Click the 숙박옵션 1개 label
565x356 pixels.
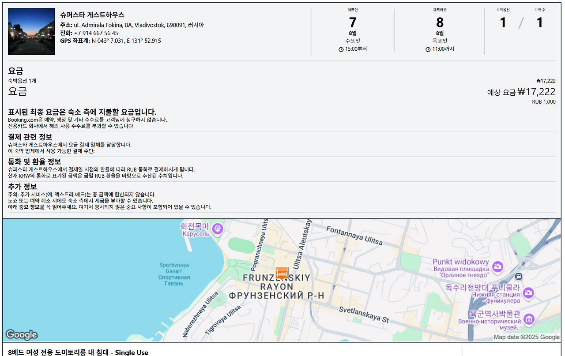click(22, 81)
